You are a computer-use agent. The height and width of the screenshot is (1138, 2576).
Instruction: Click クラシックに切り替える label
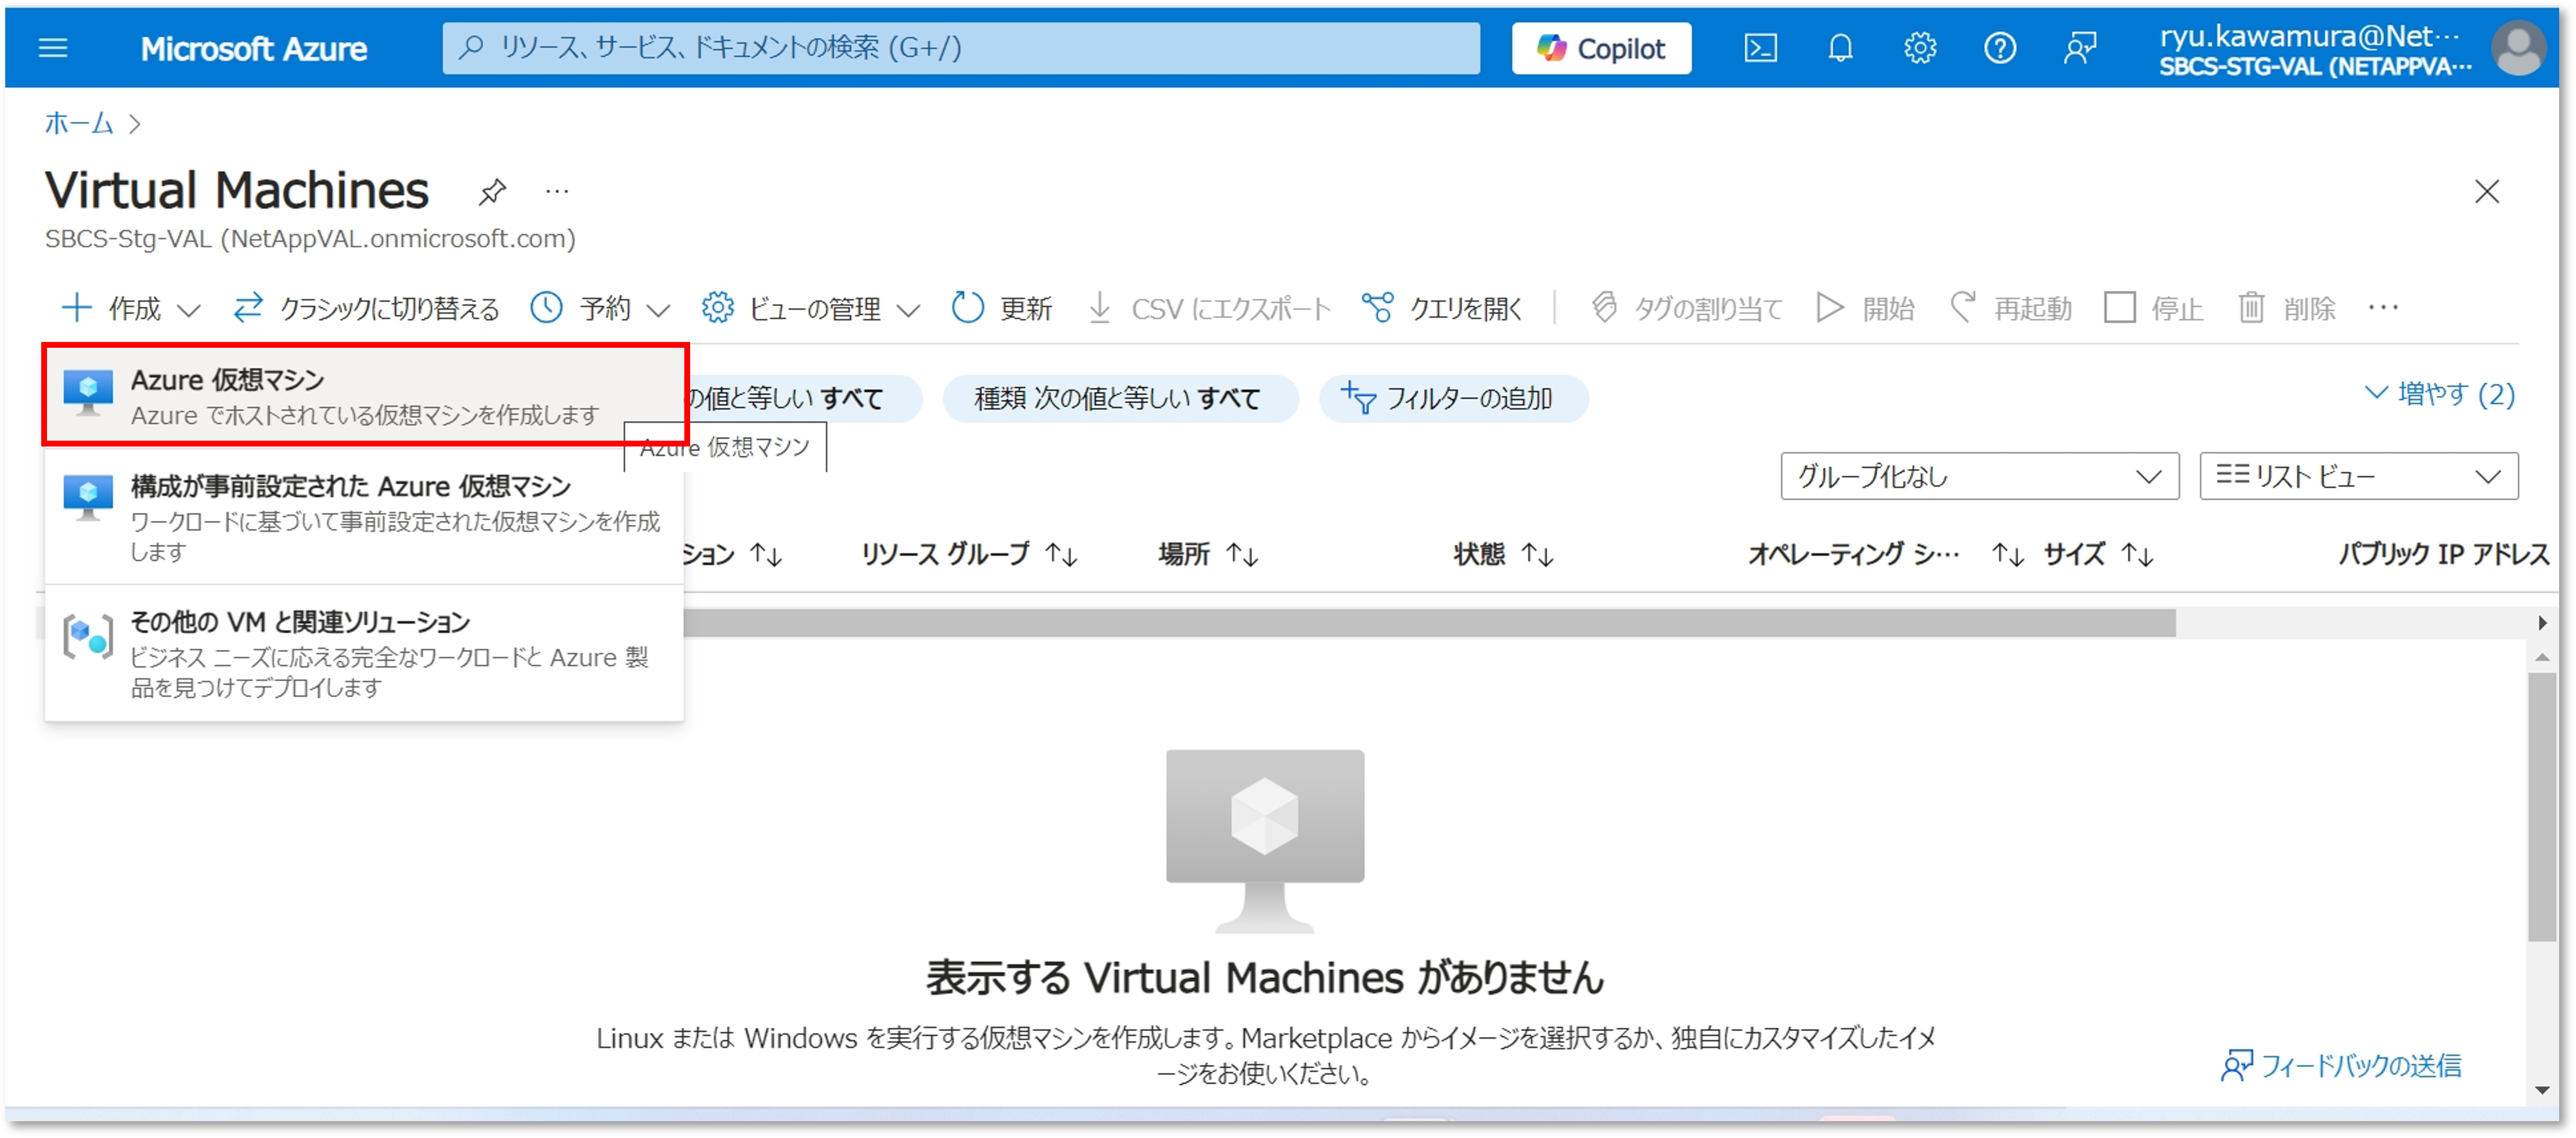390,308
